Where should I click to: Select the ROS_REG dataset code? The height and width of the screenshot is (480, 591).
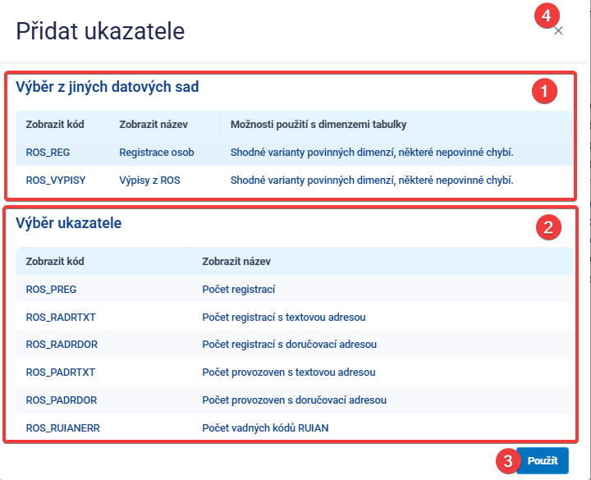[x=48, y=153]
